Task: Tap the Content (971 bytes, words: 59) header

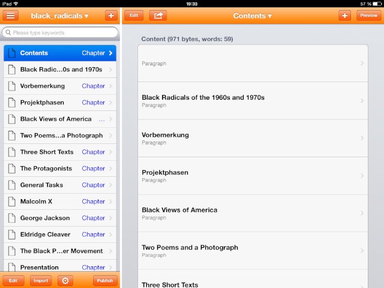Action: (x=187, y=39)
